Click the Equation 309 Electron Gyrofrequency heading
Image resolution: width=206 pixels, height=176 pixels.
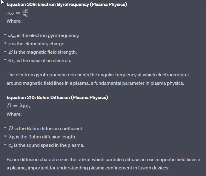[x=67, y=4]
